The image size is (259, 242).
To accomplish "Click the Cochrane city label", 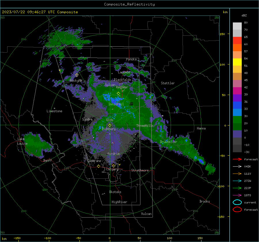I will [94, 161].
